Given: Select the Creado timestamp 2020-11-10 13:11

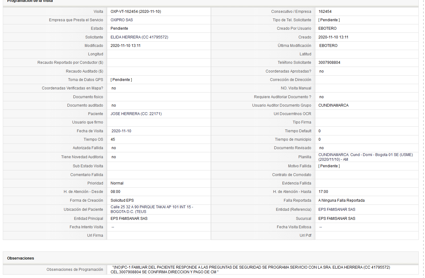Looking at the screenshot, I should point(333,37).
